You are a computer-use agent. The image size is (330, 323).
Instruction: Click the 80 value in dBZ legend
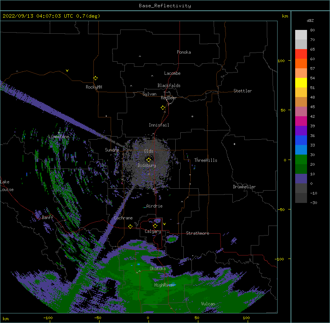point(312,30)
